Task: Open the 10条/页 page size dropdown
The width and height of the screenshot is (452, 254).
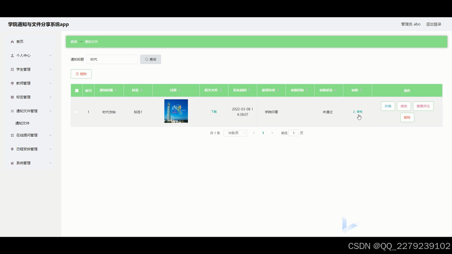Action: 235,133
